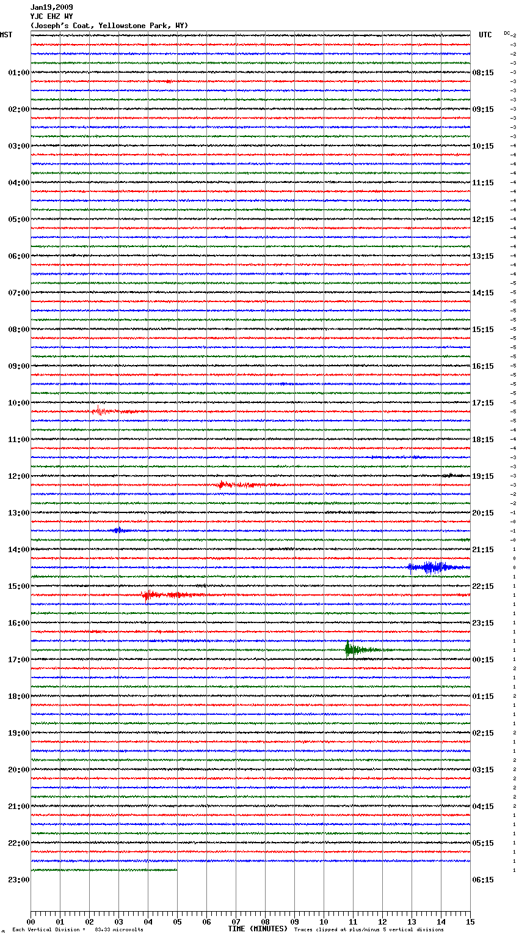This screenshot has height=938, width=519.
Task: Select the YJC EHZ WY station code
Action: point(51,17)
